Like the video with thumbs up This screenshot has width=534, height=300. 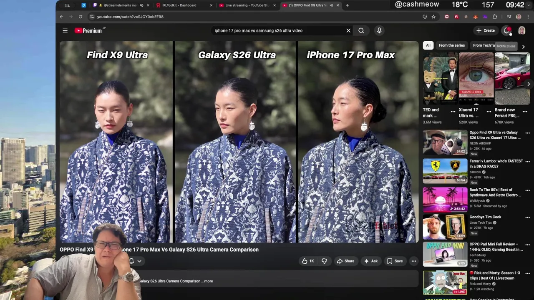(x=307, y=261)
